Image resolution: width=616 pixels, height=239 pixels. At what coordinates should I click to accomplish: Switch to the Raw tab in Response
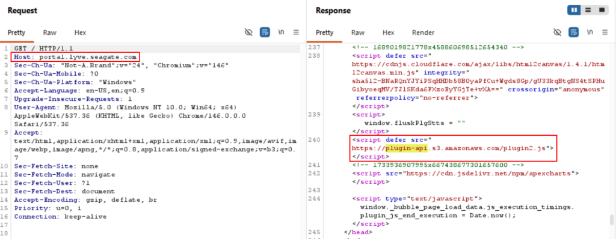(x=358, y=32)
